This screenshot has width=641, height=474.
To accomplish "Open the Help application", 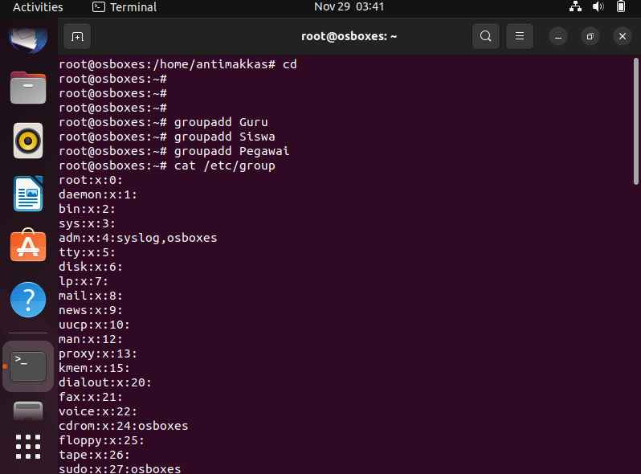I will click(28, 300).
